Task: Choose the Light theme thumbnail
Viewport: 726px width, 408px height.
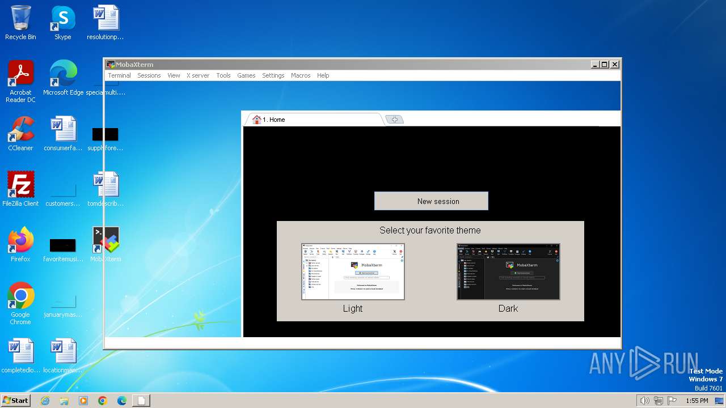Action: coord(353,271)
